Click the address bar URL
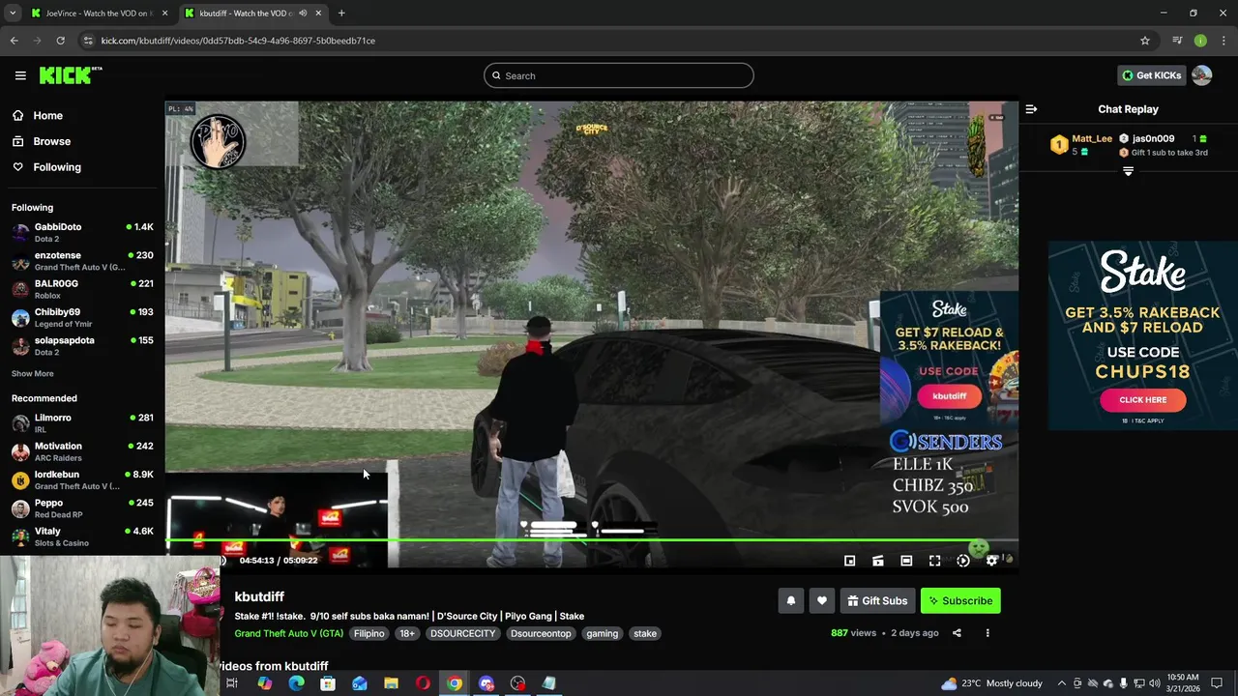 pyautogui.click(x=238, y=41)
